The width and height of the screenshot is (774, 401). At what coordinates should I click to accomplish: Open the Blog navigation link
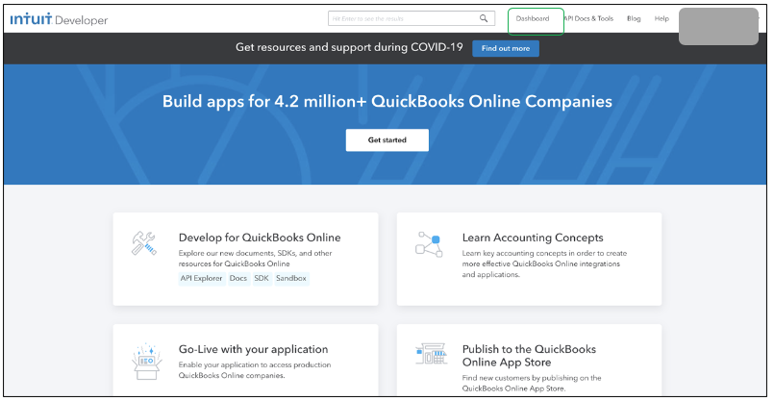[x=634, y=18]
